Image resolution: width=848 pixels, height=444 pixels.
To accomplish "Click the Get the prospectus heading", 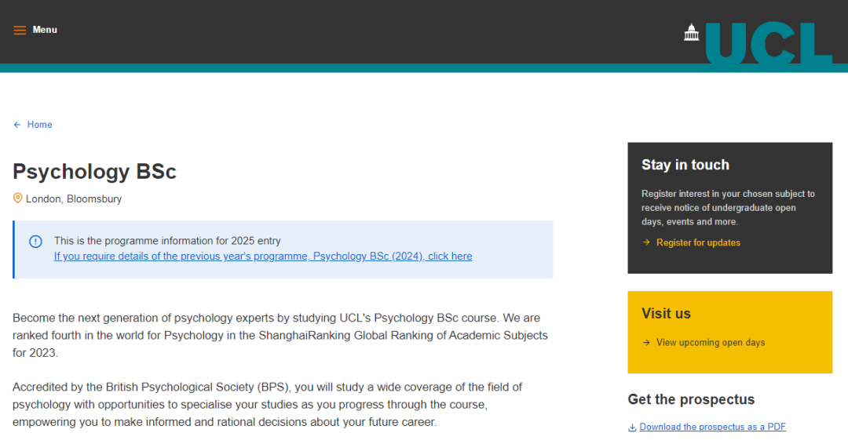I will pyautogui.click(x=691, y=399).
